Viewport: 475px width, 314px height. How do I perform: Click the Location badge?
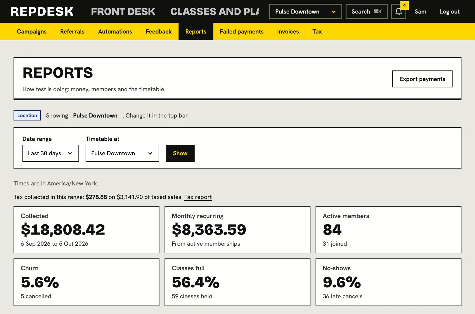(27, 115)
